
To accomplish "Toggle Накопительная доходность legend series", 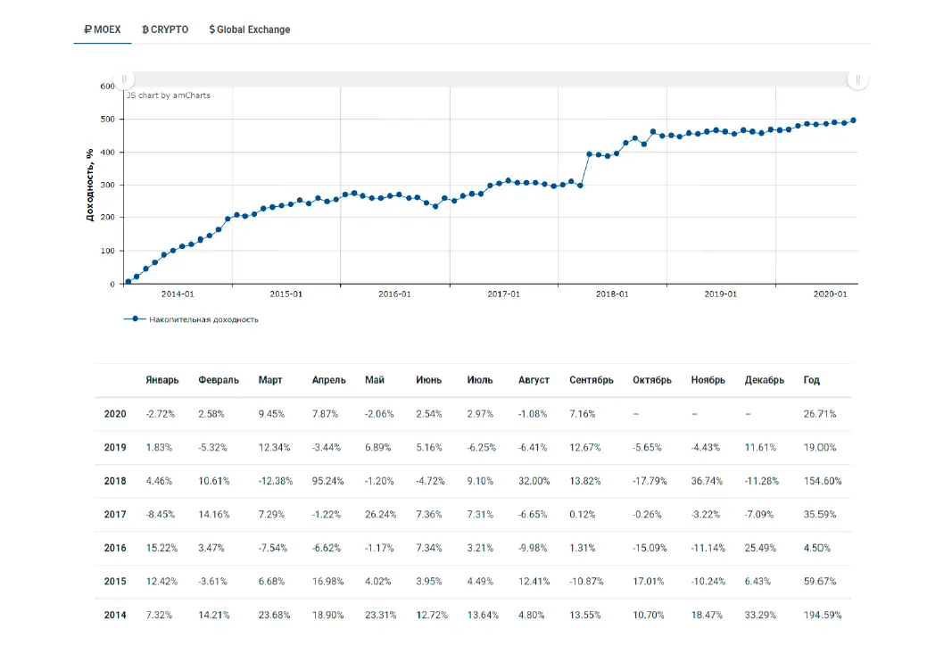I will (x=203, y=319).
